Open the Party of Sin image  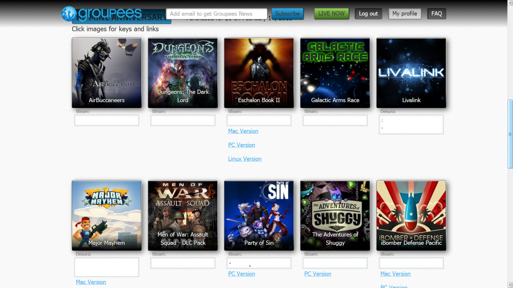click(x=259, y=215)
